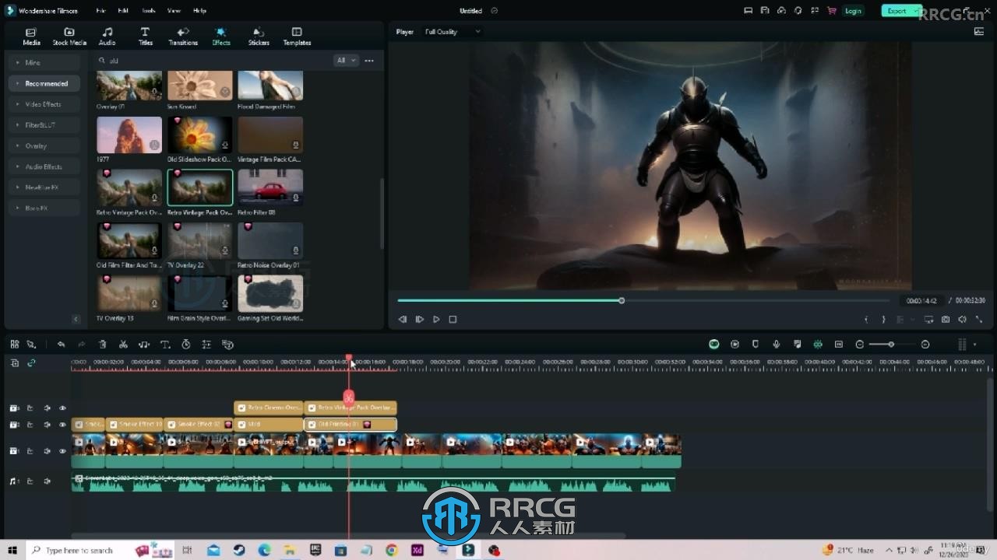Click the volume speaker icon in player
Image resolution: width=997 pixels, height=560 pixels.
[x=963, y=319]
